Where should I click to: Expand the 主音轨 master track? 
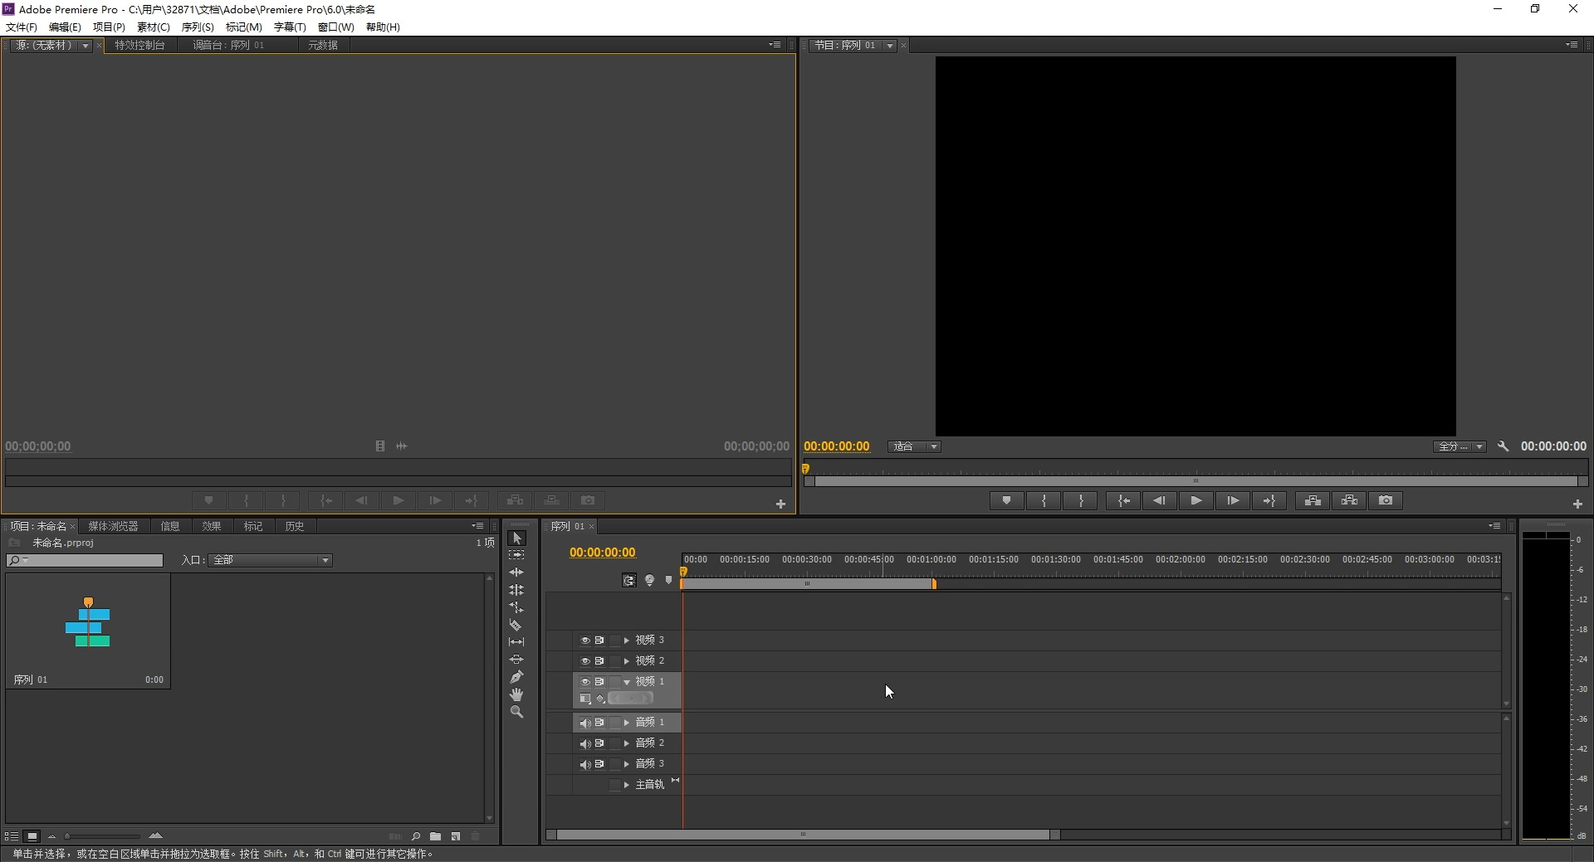[x=627, y=785]
